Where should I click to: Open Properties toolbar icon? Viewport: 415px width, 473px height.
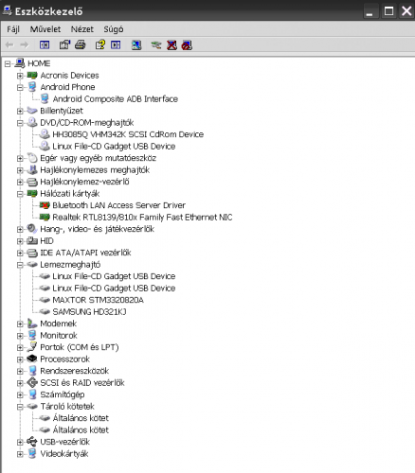64,45
